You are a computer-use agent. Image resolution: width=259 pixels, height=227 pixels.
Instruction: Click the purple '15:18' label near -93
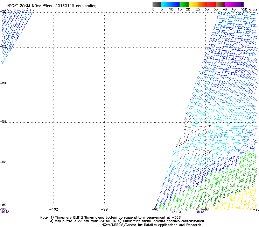tap(199, 212)
